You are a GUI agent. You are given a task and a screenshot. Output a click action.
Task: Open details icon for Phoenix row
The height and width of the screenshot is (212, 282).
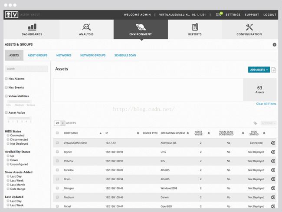(273, 161)
